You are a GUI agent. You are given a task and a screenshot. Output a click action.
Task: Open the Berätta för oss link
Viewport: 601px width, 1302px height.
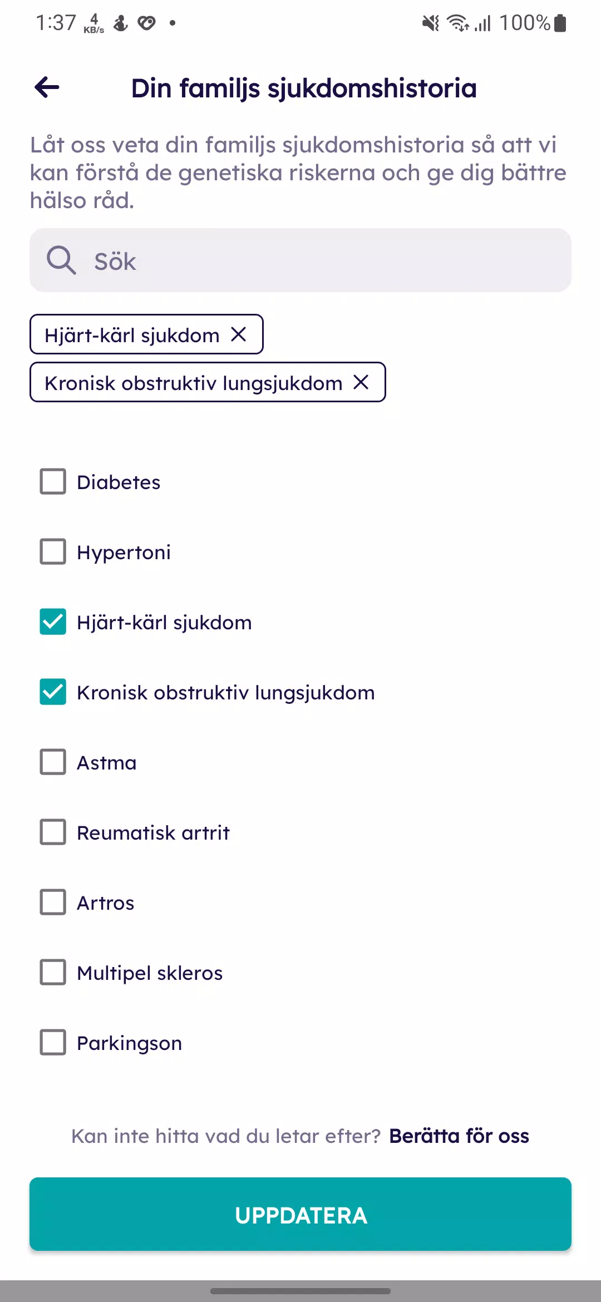[459, 1136]
